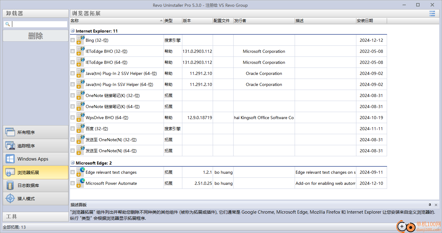Select the Microsoft Power Automate row name
This screenshot has height=233, width=442.
(111, 183)
